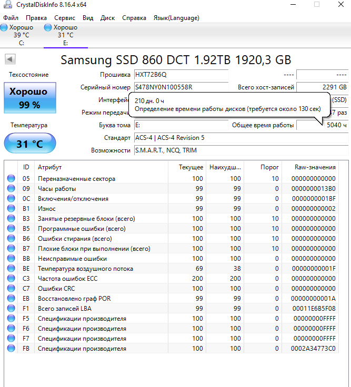Screen dimensions: 351x387
Task: Select the Износ attribute text
Action: 46,209
